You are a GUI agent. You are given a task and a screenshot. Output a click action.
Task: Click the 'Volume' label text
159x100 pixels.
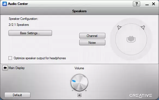(79, 68)
